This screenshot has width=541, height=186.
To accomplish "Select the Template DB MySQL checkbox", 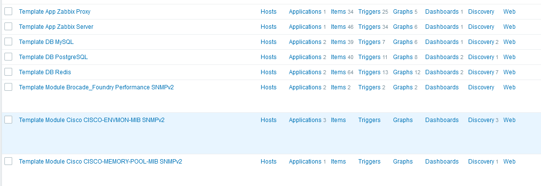I will pos(8,42).
